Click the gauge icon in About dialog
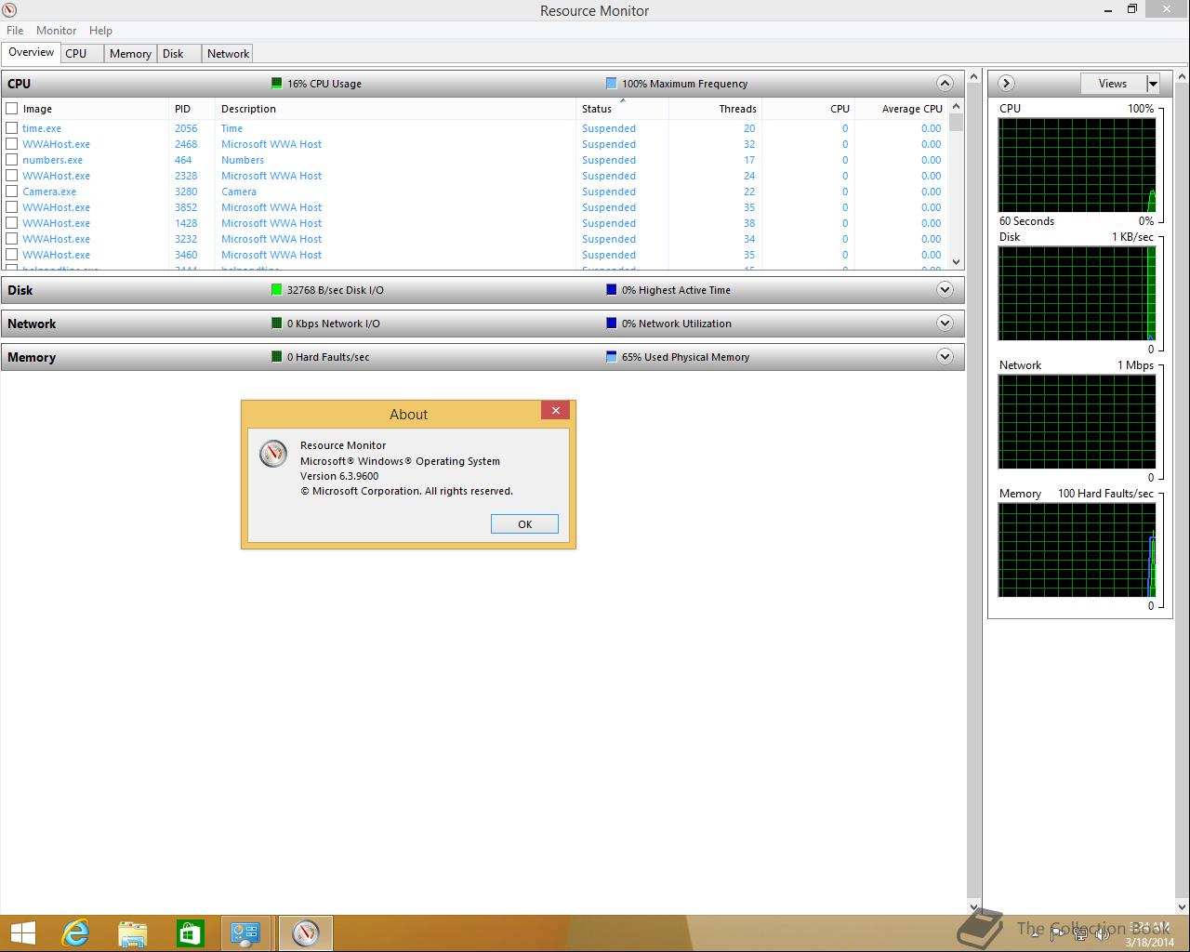The image size is (1190, 952). click(x=273, y=454)
